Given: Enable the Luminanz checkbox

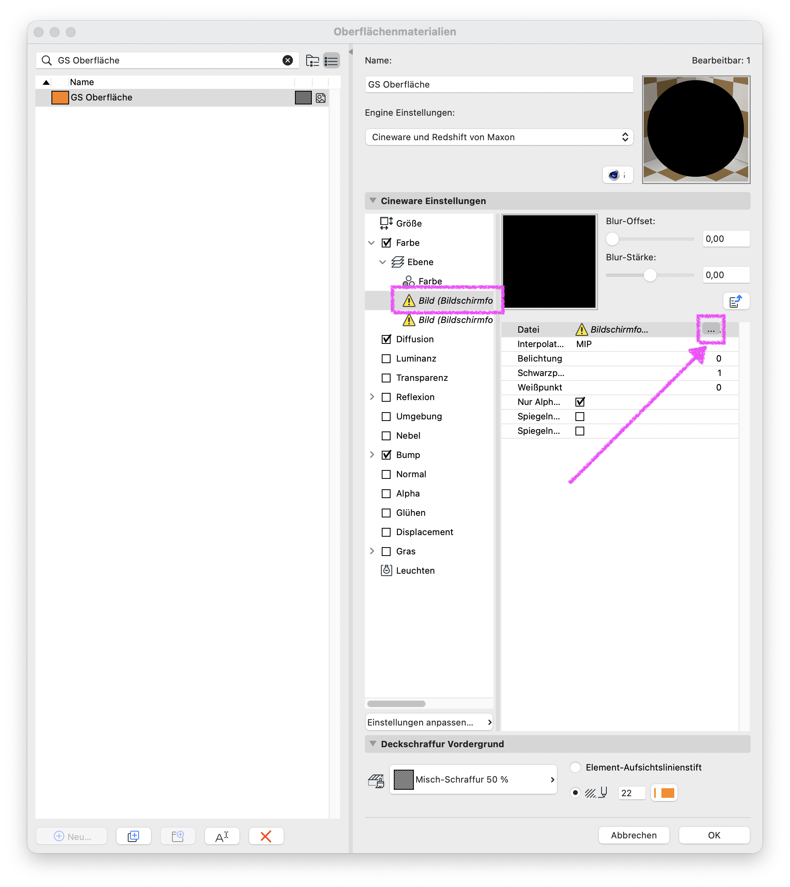Looking at the screenshot, I should click(x=386, y=358).
